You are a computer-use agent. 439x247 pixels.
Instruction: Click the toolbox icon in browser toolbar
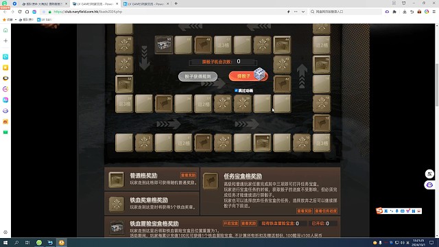pos(419,12)
